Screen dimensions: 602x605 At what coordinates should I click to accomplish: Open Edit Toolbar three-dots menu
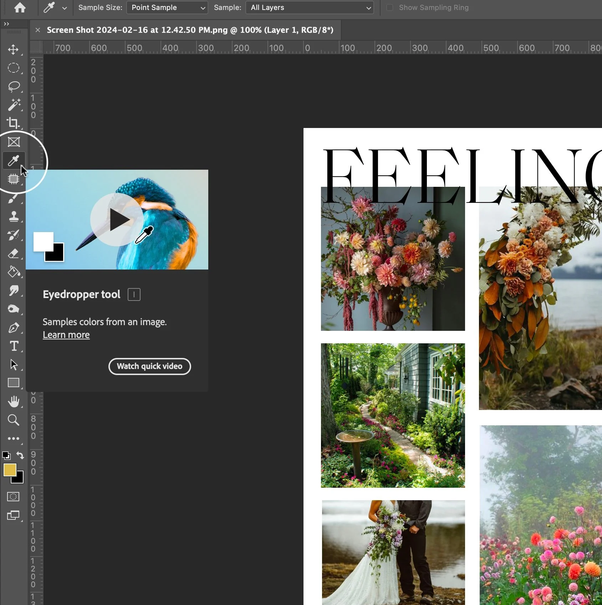pyautogui.click(x=14, y=439)
